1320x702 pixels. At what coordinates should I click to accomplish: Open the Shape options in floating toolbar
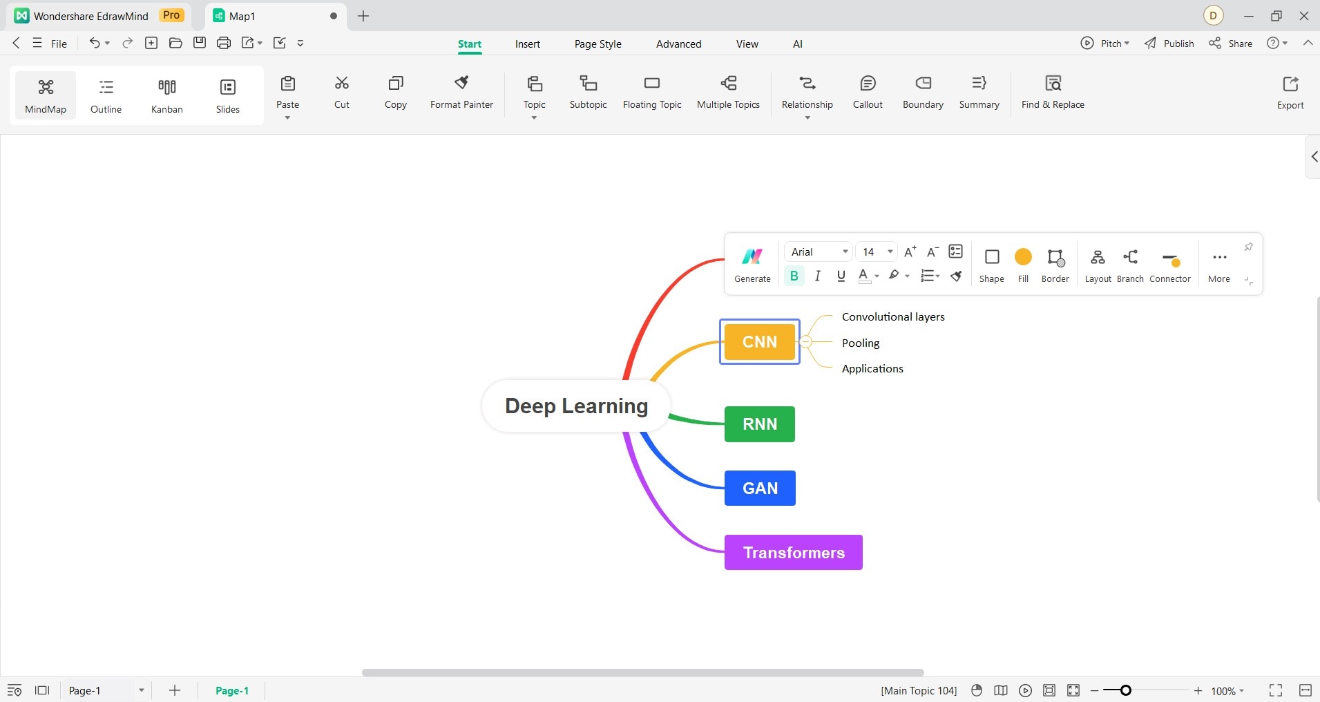coord(992,265)
